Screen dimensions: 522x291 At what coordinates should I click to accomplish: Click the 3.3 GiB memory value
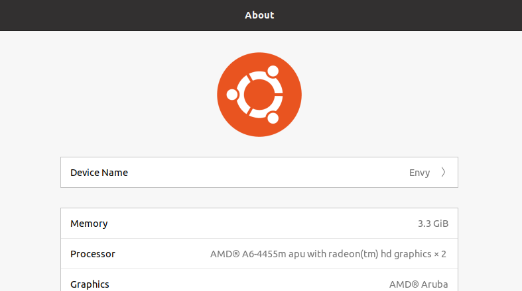point(432,224)
